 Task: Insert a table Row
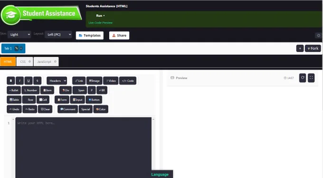(x=29, y=100)
